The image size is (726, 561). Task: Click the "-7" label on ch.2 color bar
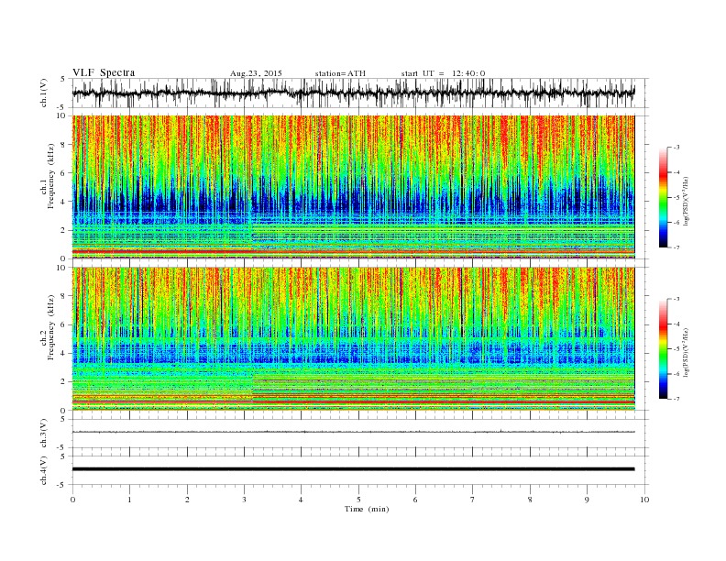pyautogui.click(x=676, y=399)
